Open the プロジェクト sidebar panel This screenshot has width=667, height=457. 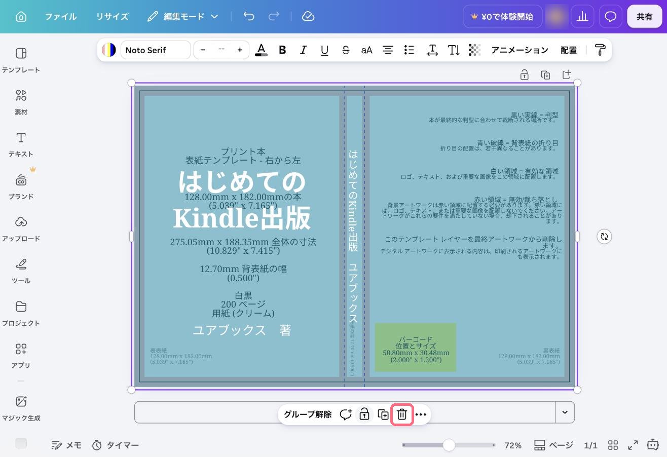[21, 313]
